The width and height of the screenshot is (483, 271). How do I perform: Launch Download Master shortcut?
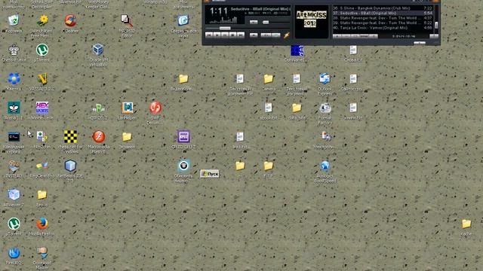click(42, 253)
